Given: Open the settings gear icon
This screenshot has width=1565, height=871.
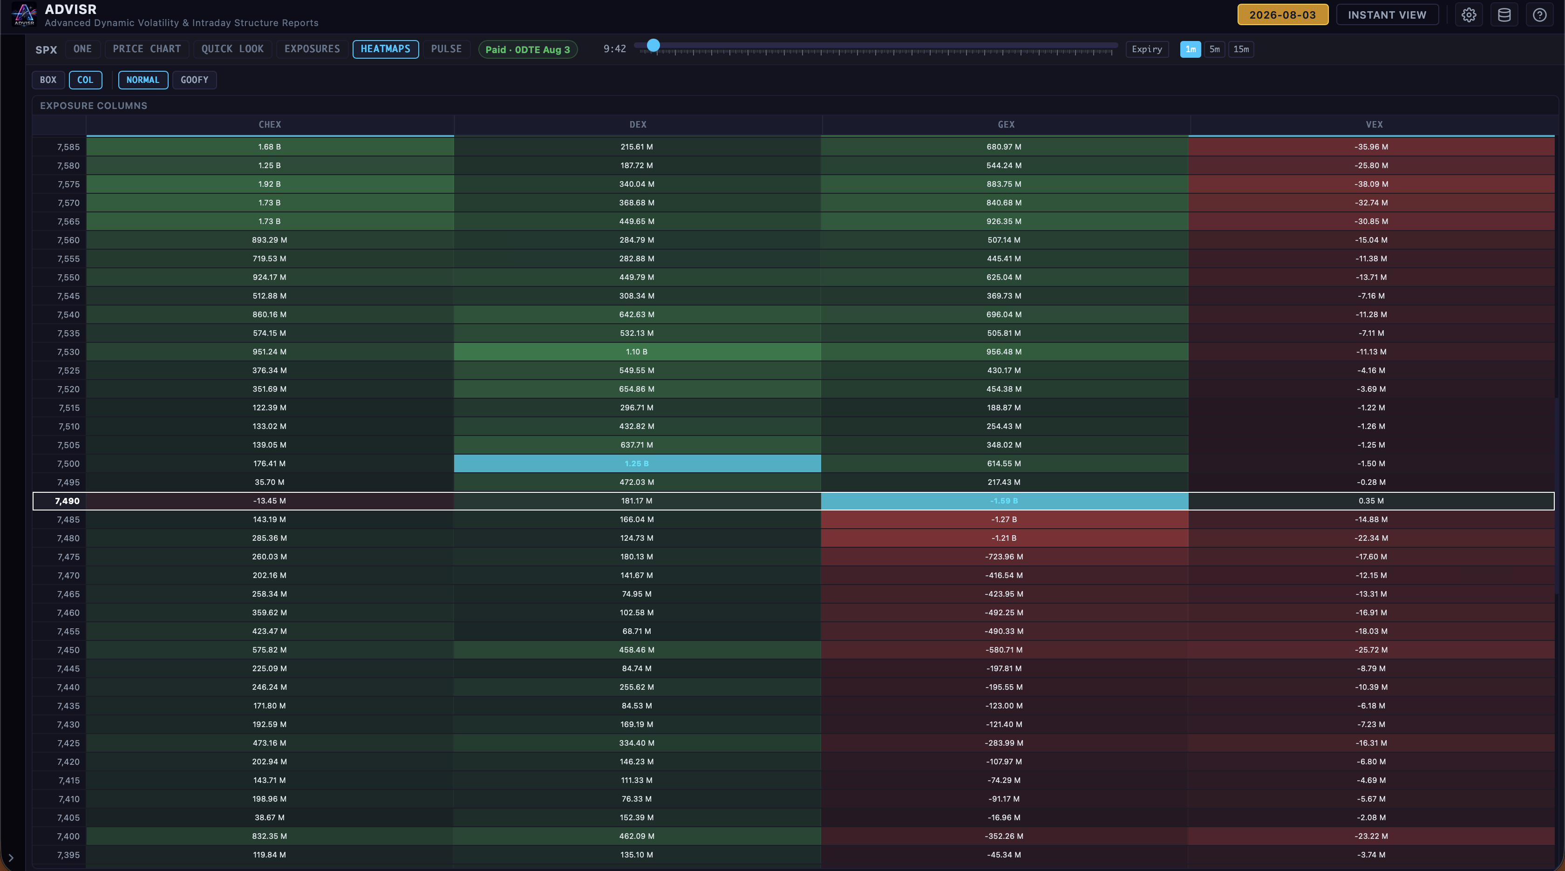Looking at the screenshot, I should tap(1469, 15).
